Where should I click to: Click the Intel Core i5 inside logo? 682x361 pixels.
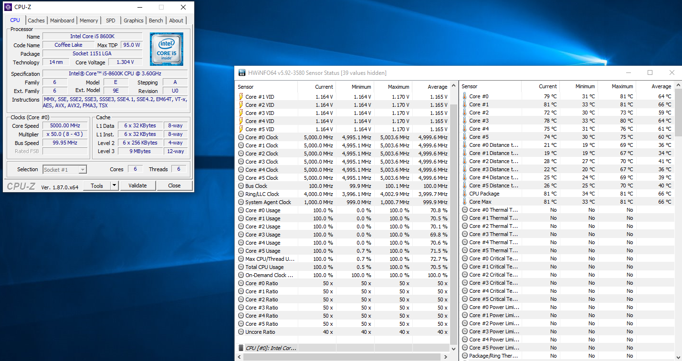[166, 49]
